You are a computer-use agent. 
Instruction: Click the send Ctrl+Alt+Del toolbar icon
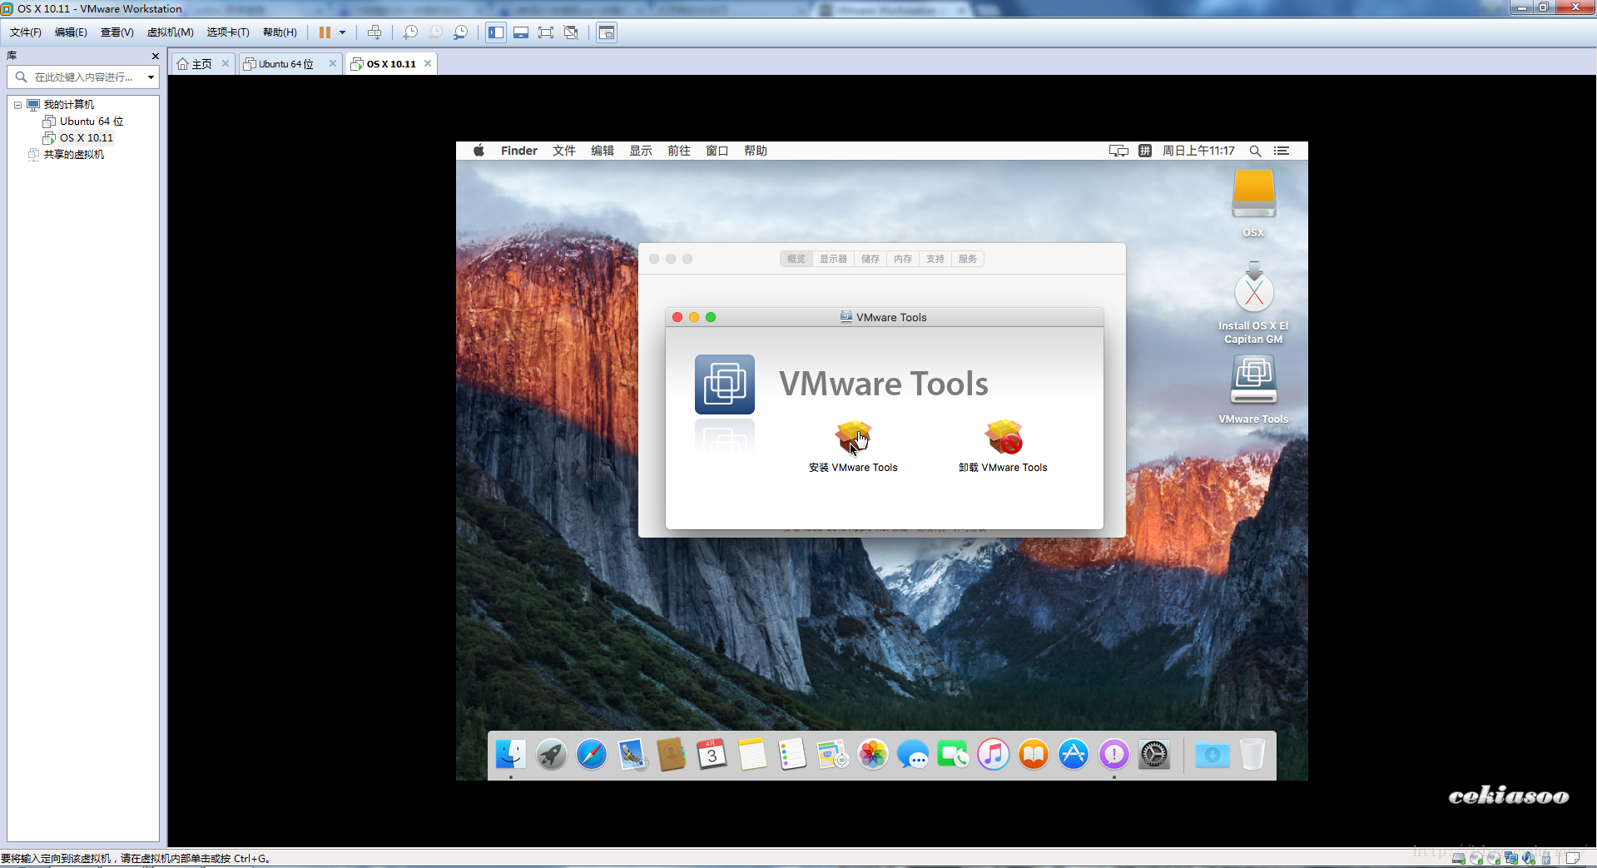(x=374, y=32)
